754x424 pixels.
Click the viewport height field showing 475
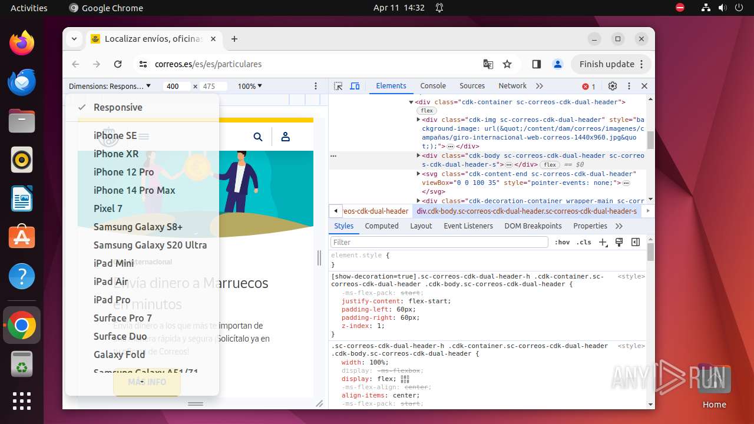(x=212, y=86)
